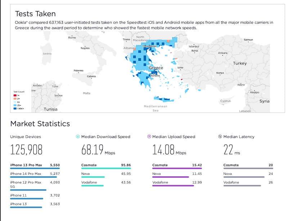Click the 4,093 device count value

point(55,182)
